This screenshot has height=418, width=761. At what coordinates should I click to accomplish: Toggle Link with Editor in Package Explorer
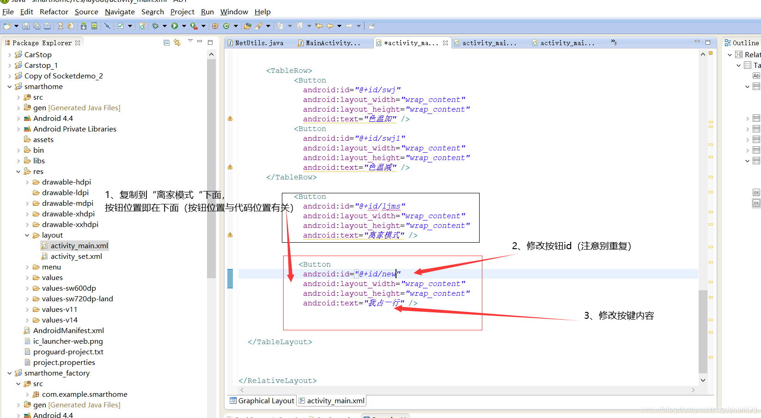(x=177, y=42)
